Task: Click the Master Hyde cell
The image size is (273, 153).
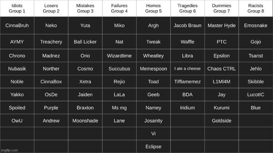Action: click(222, 25)
